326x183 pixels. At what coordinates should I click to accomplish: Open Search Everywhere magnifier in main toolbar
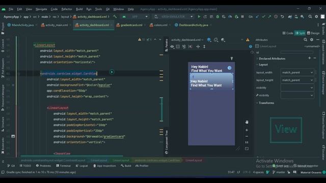pos(310,17)
